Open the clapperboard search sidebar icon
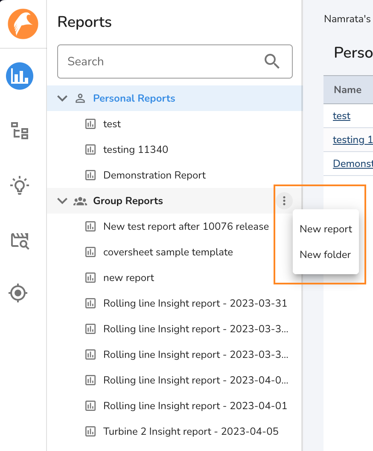 20,241
